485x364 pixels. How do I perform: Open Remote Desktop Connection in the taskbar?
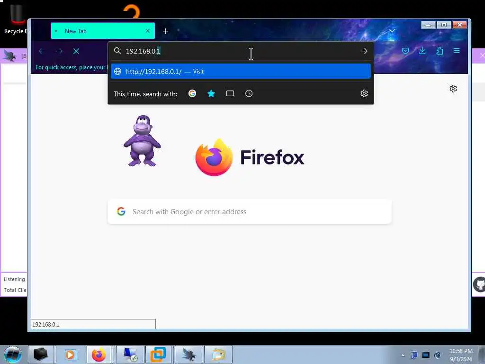130,355
